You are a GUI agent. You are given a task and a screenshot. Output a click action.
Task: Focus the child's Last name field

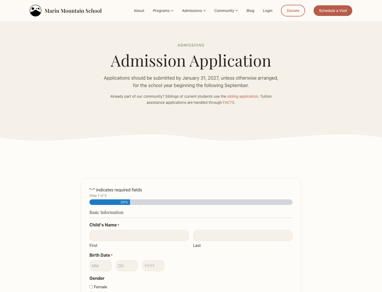pyautogui.click(x=243, y=235)
